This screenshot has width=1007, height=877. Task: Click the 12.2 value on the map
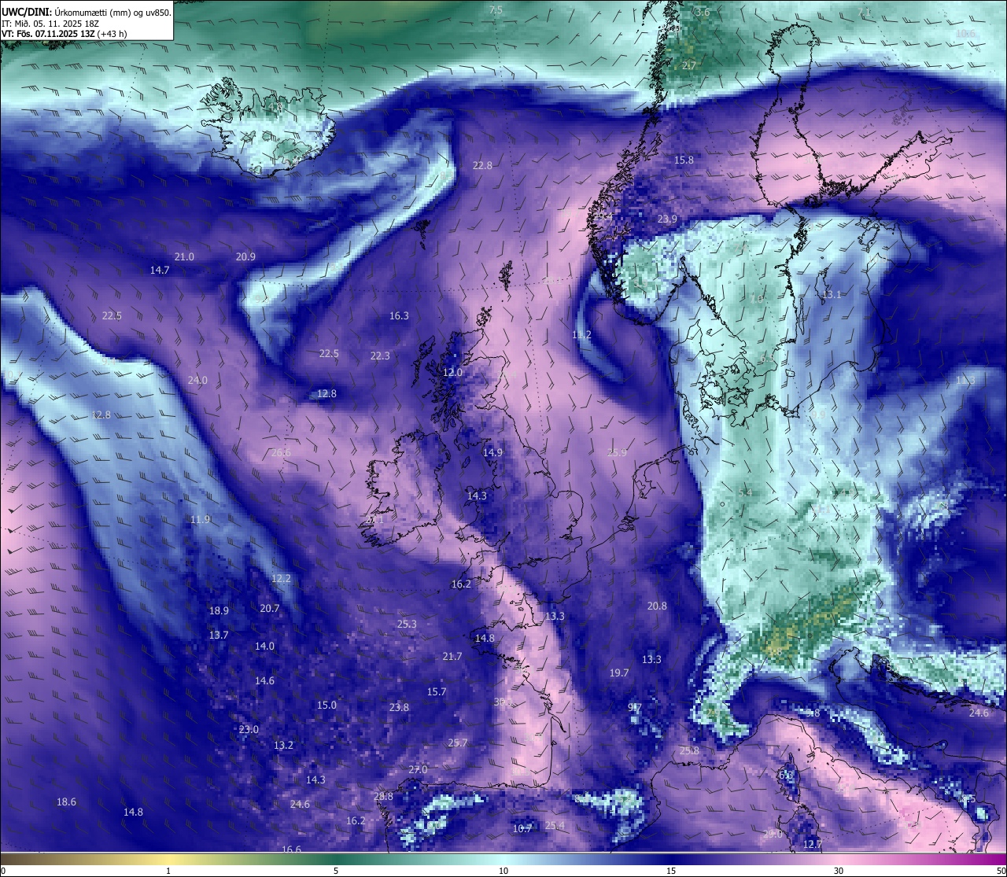click(281, 578)
